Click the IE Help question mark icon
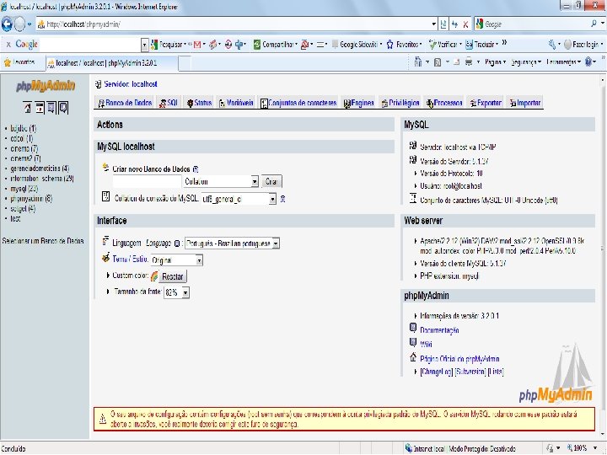The height and width of the screenshot is (455, 607). click(588, 62)
